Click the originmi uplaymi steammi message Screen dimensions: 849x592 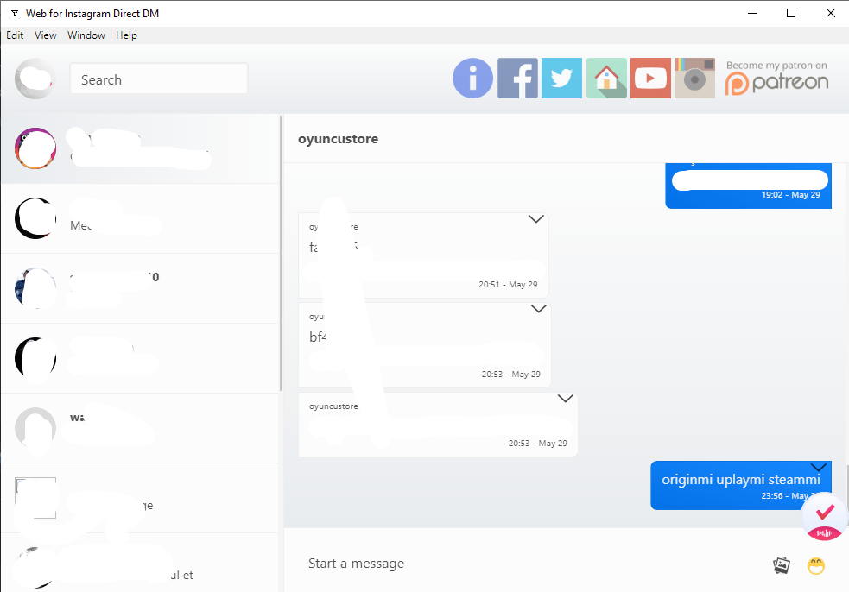741,485
